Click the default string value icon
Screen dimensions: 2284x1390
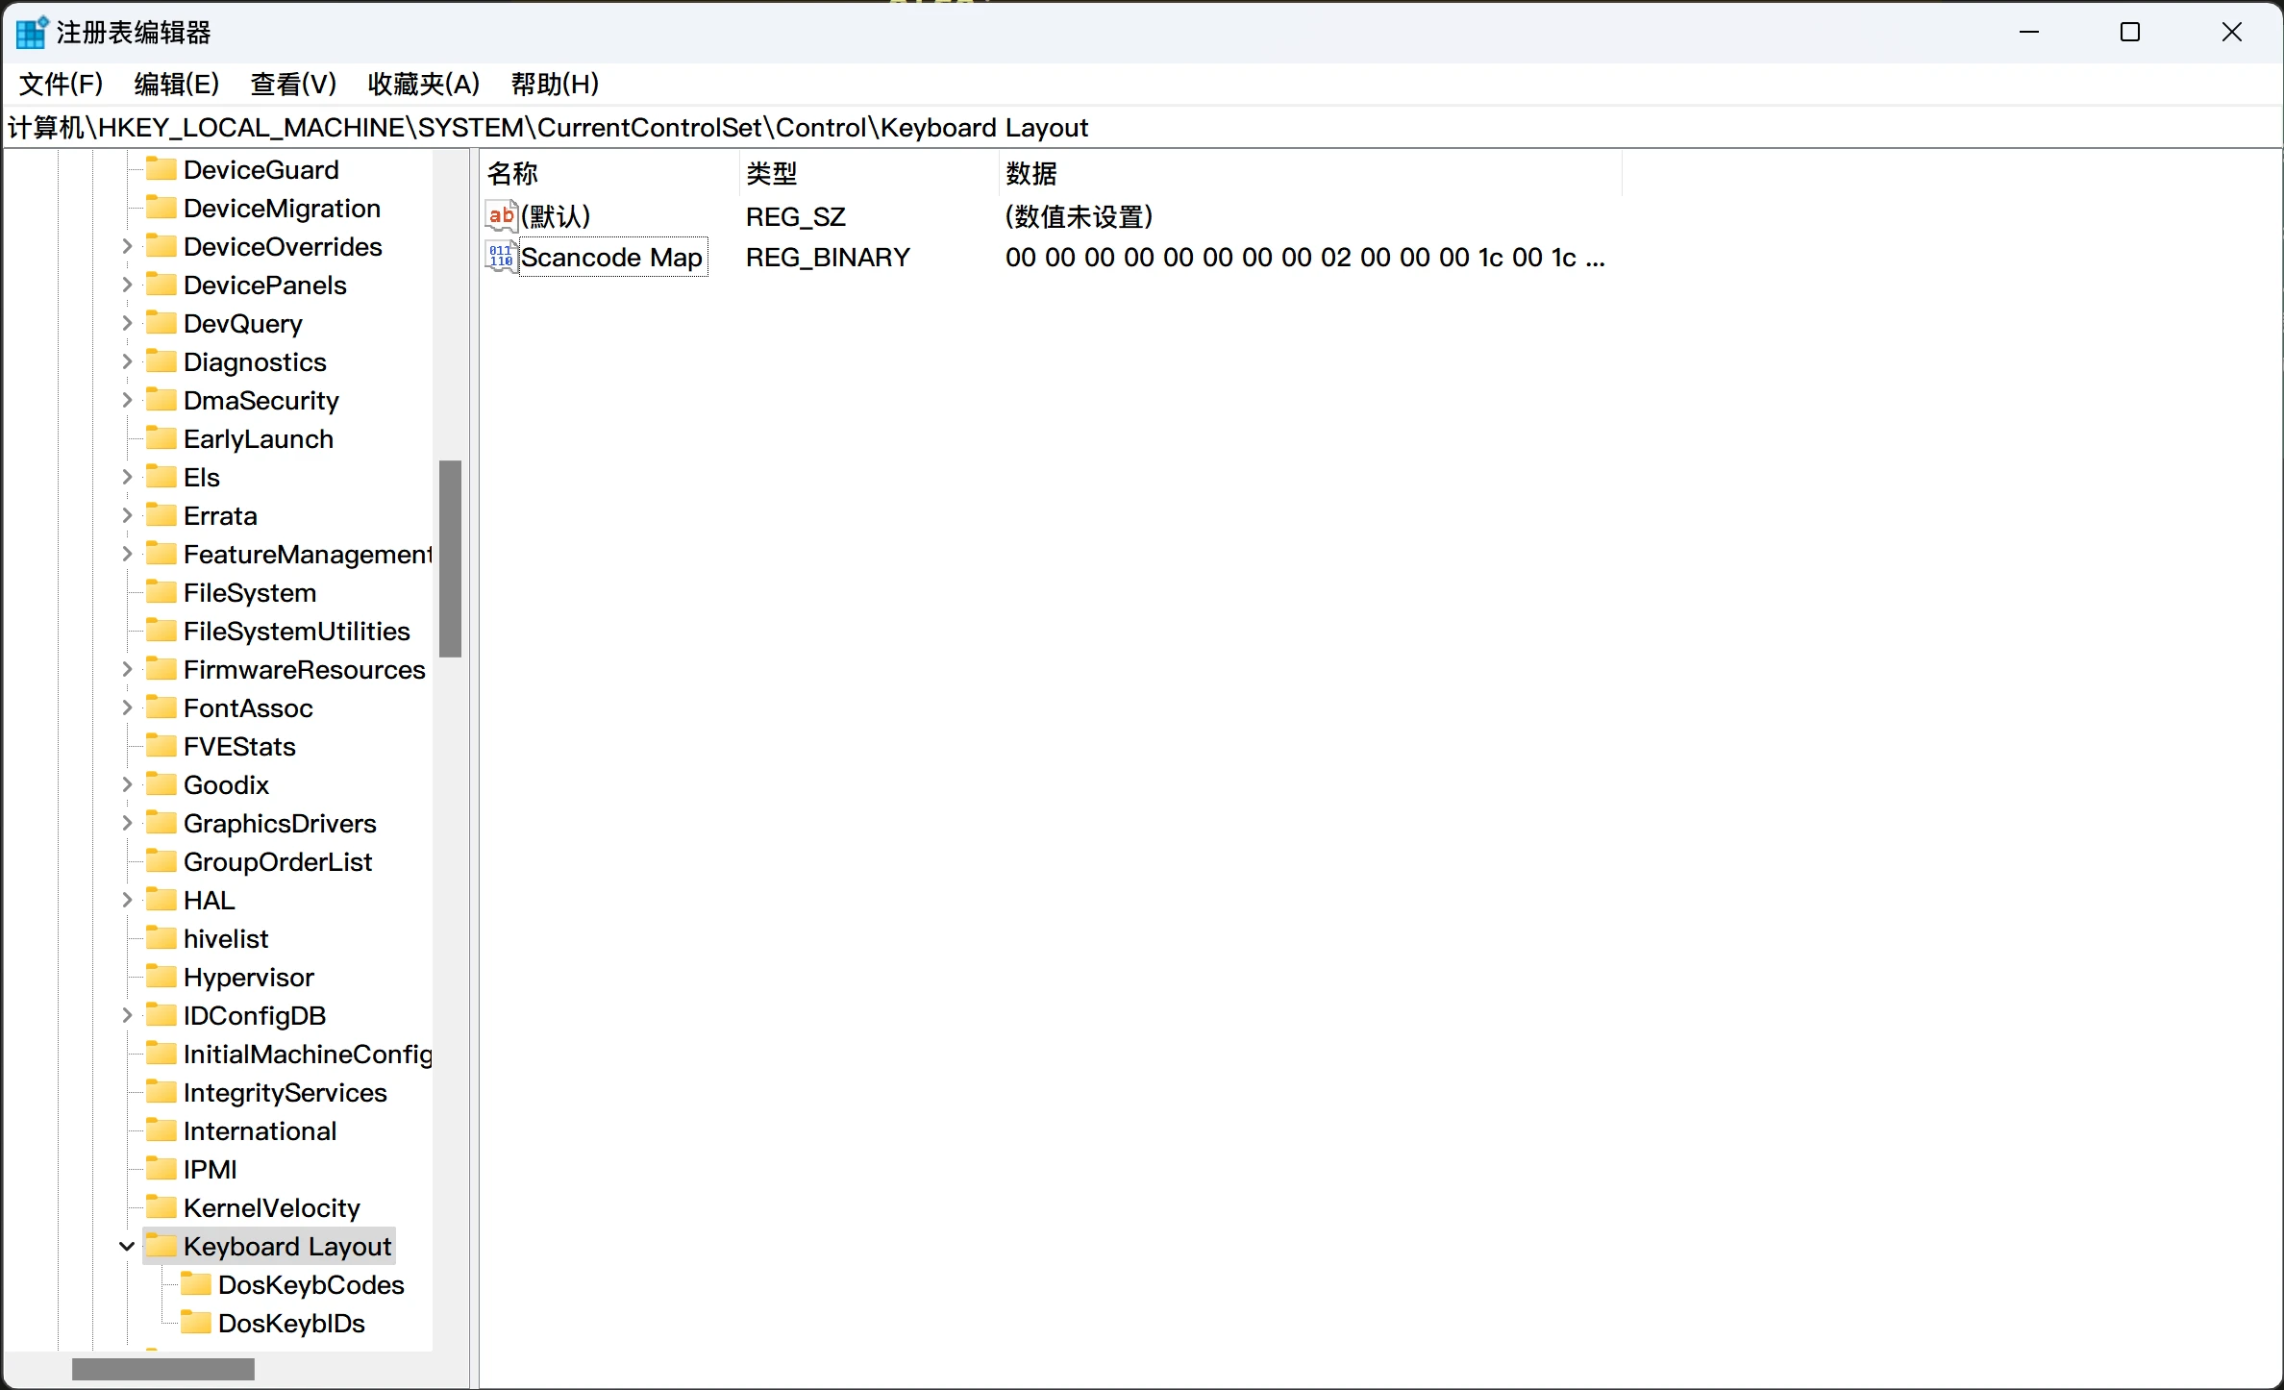tap(501, 216)
